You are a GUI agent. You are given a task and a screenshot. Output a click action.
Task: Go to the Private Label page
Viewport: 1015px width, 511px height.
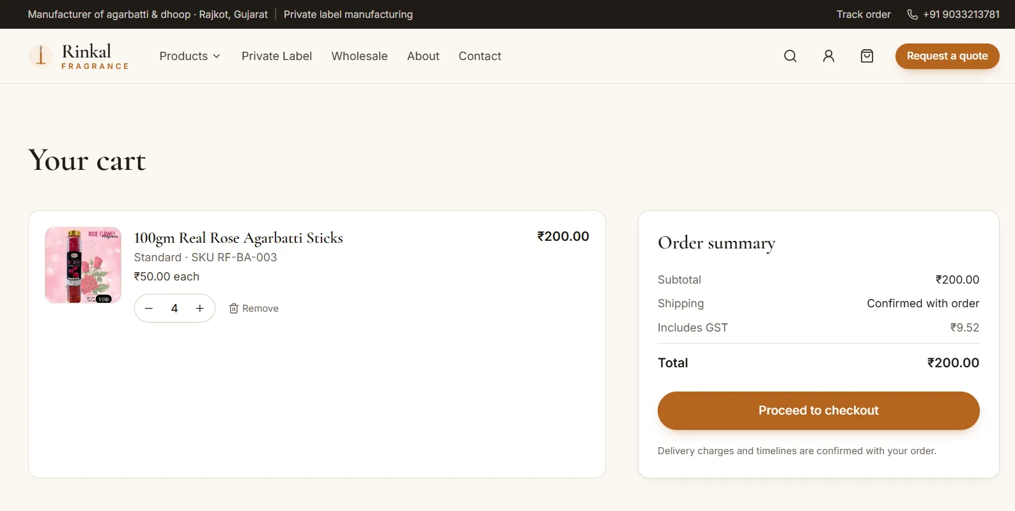tap(277, 56)
